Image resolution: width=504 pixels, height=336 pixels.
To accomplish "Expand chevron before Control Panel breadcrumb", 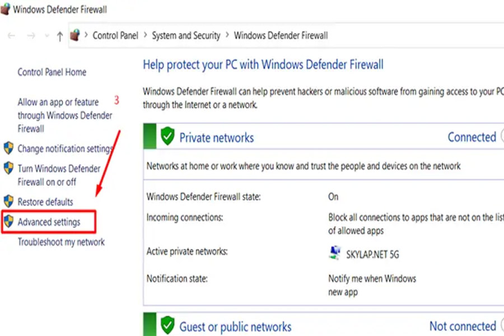I will (86, 35).
